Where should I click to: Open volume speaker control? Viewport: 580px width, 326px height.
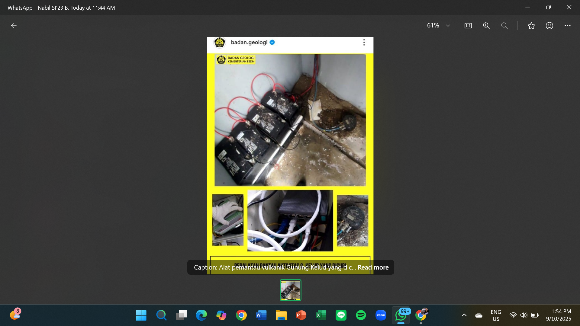pyautogui.click(x=524, y=315)
